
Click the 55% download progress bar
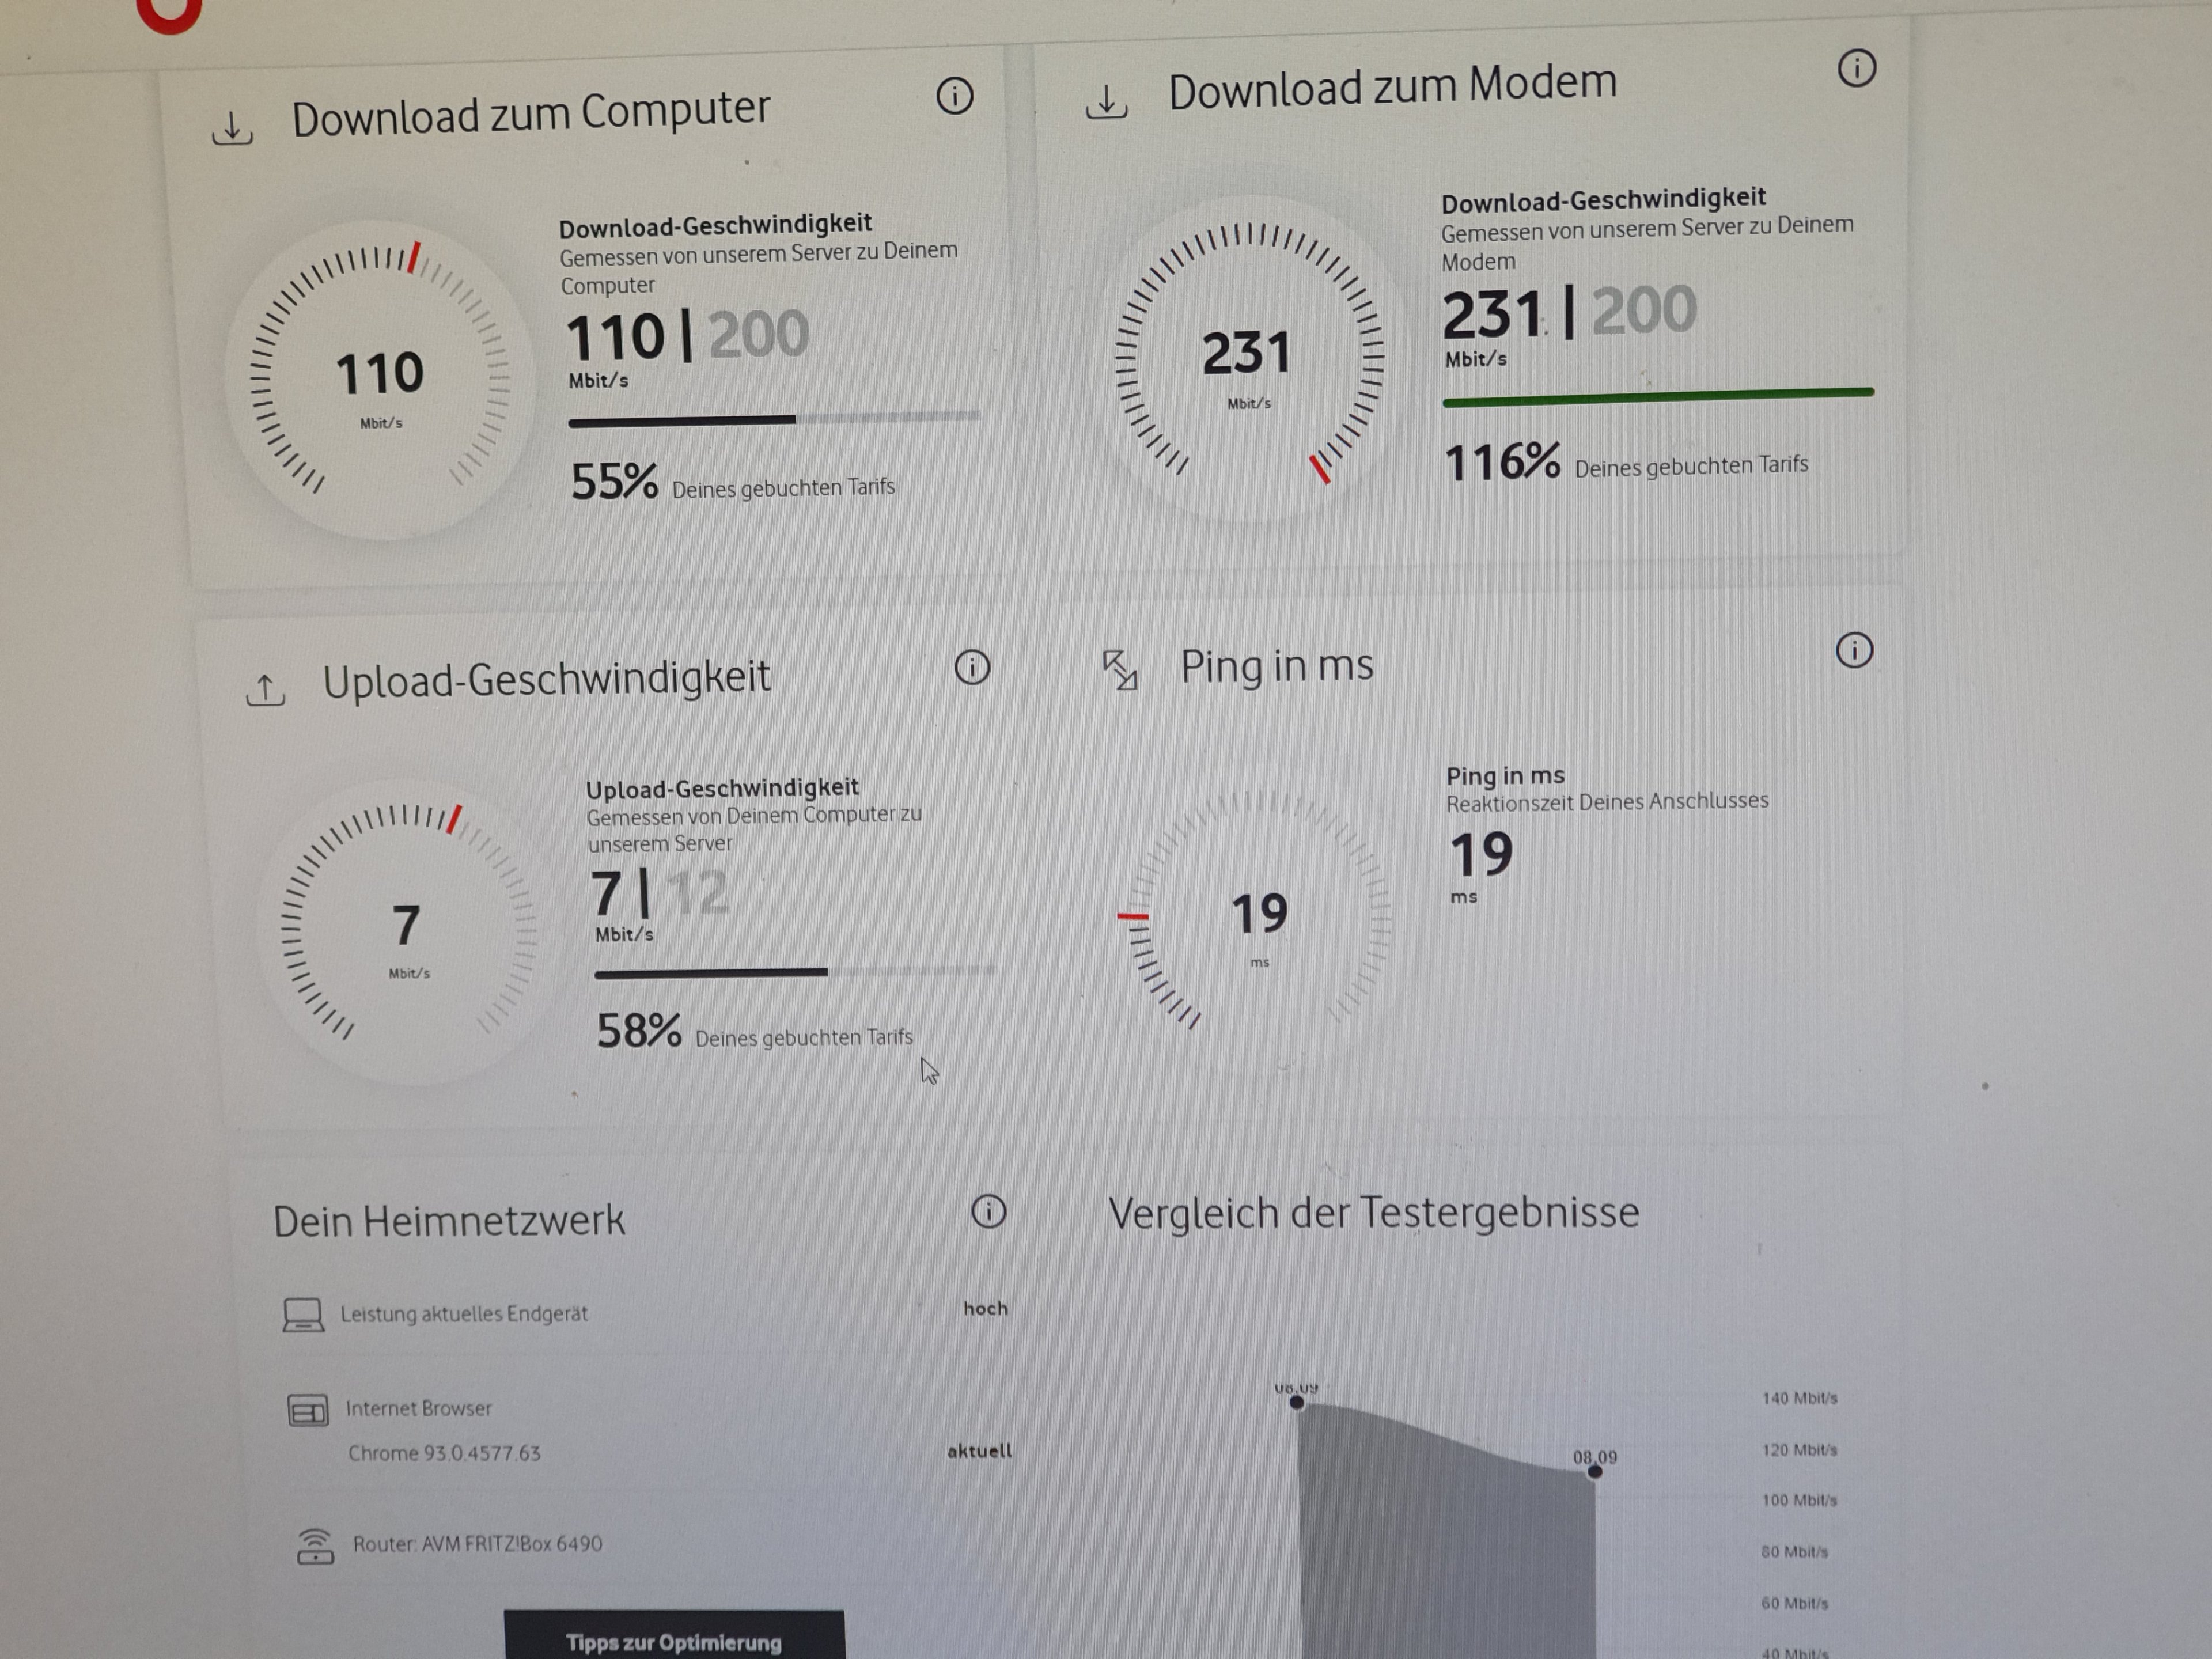[x=774, y=419]
